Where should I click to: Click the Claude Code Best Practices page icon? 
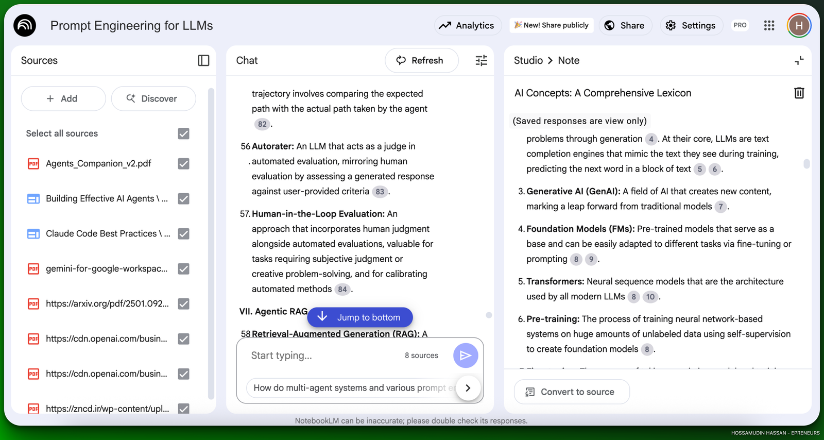pyautogui.click(x=33, y=233)
